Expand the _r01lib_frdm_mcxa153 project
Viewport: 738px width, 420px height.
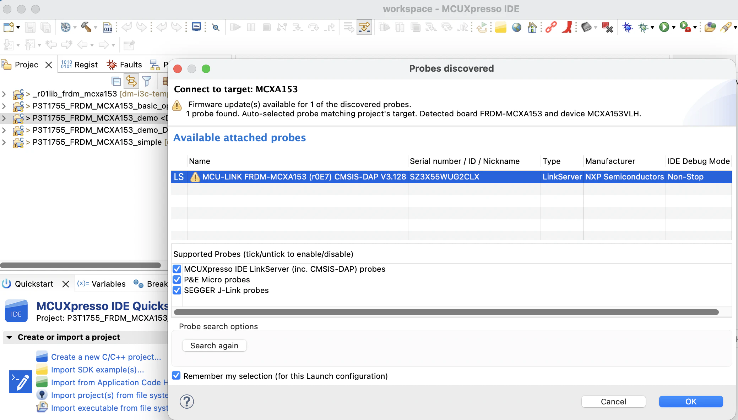[x=4, y=94]
